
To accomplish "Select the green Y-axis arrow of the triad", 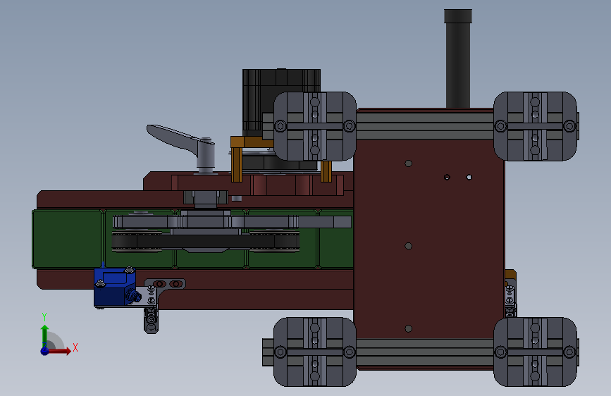I will point(45,335).
